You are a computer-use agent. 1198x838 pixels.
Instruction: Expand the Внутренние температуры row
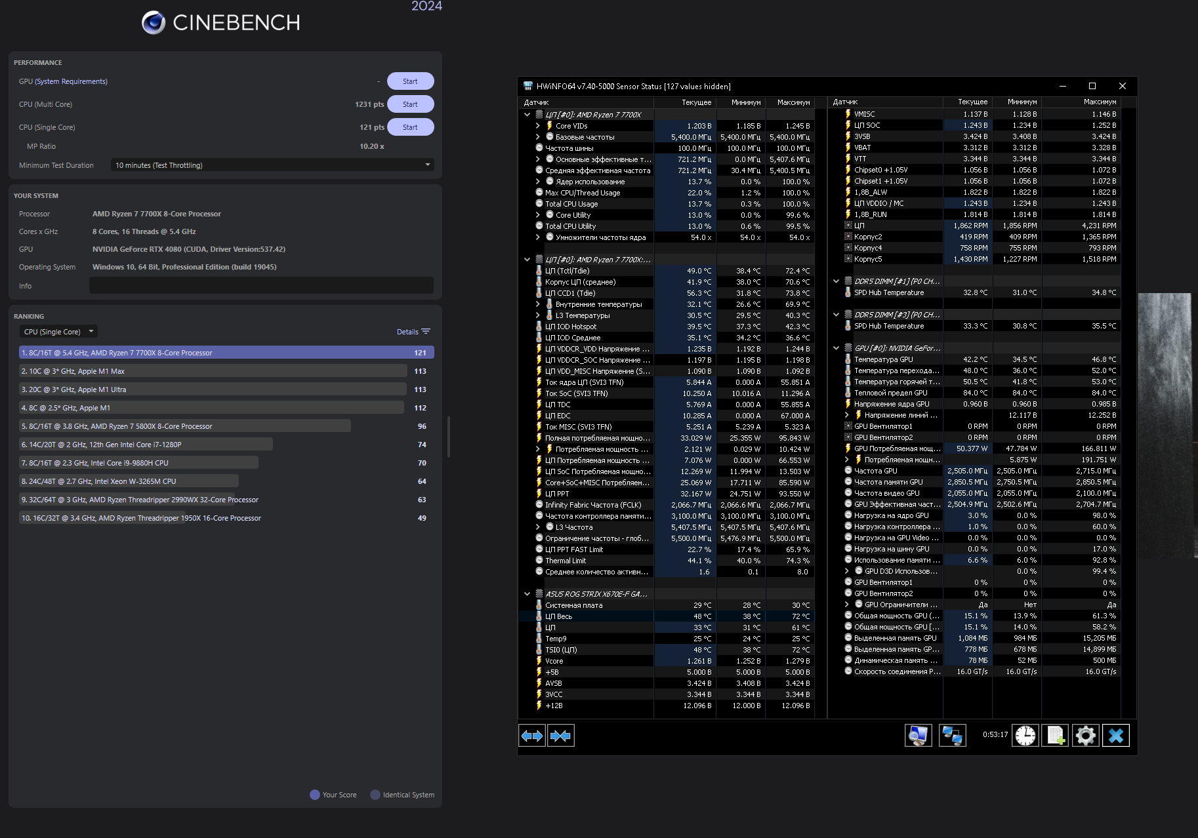click(538, 304)
